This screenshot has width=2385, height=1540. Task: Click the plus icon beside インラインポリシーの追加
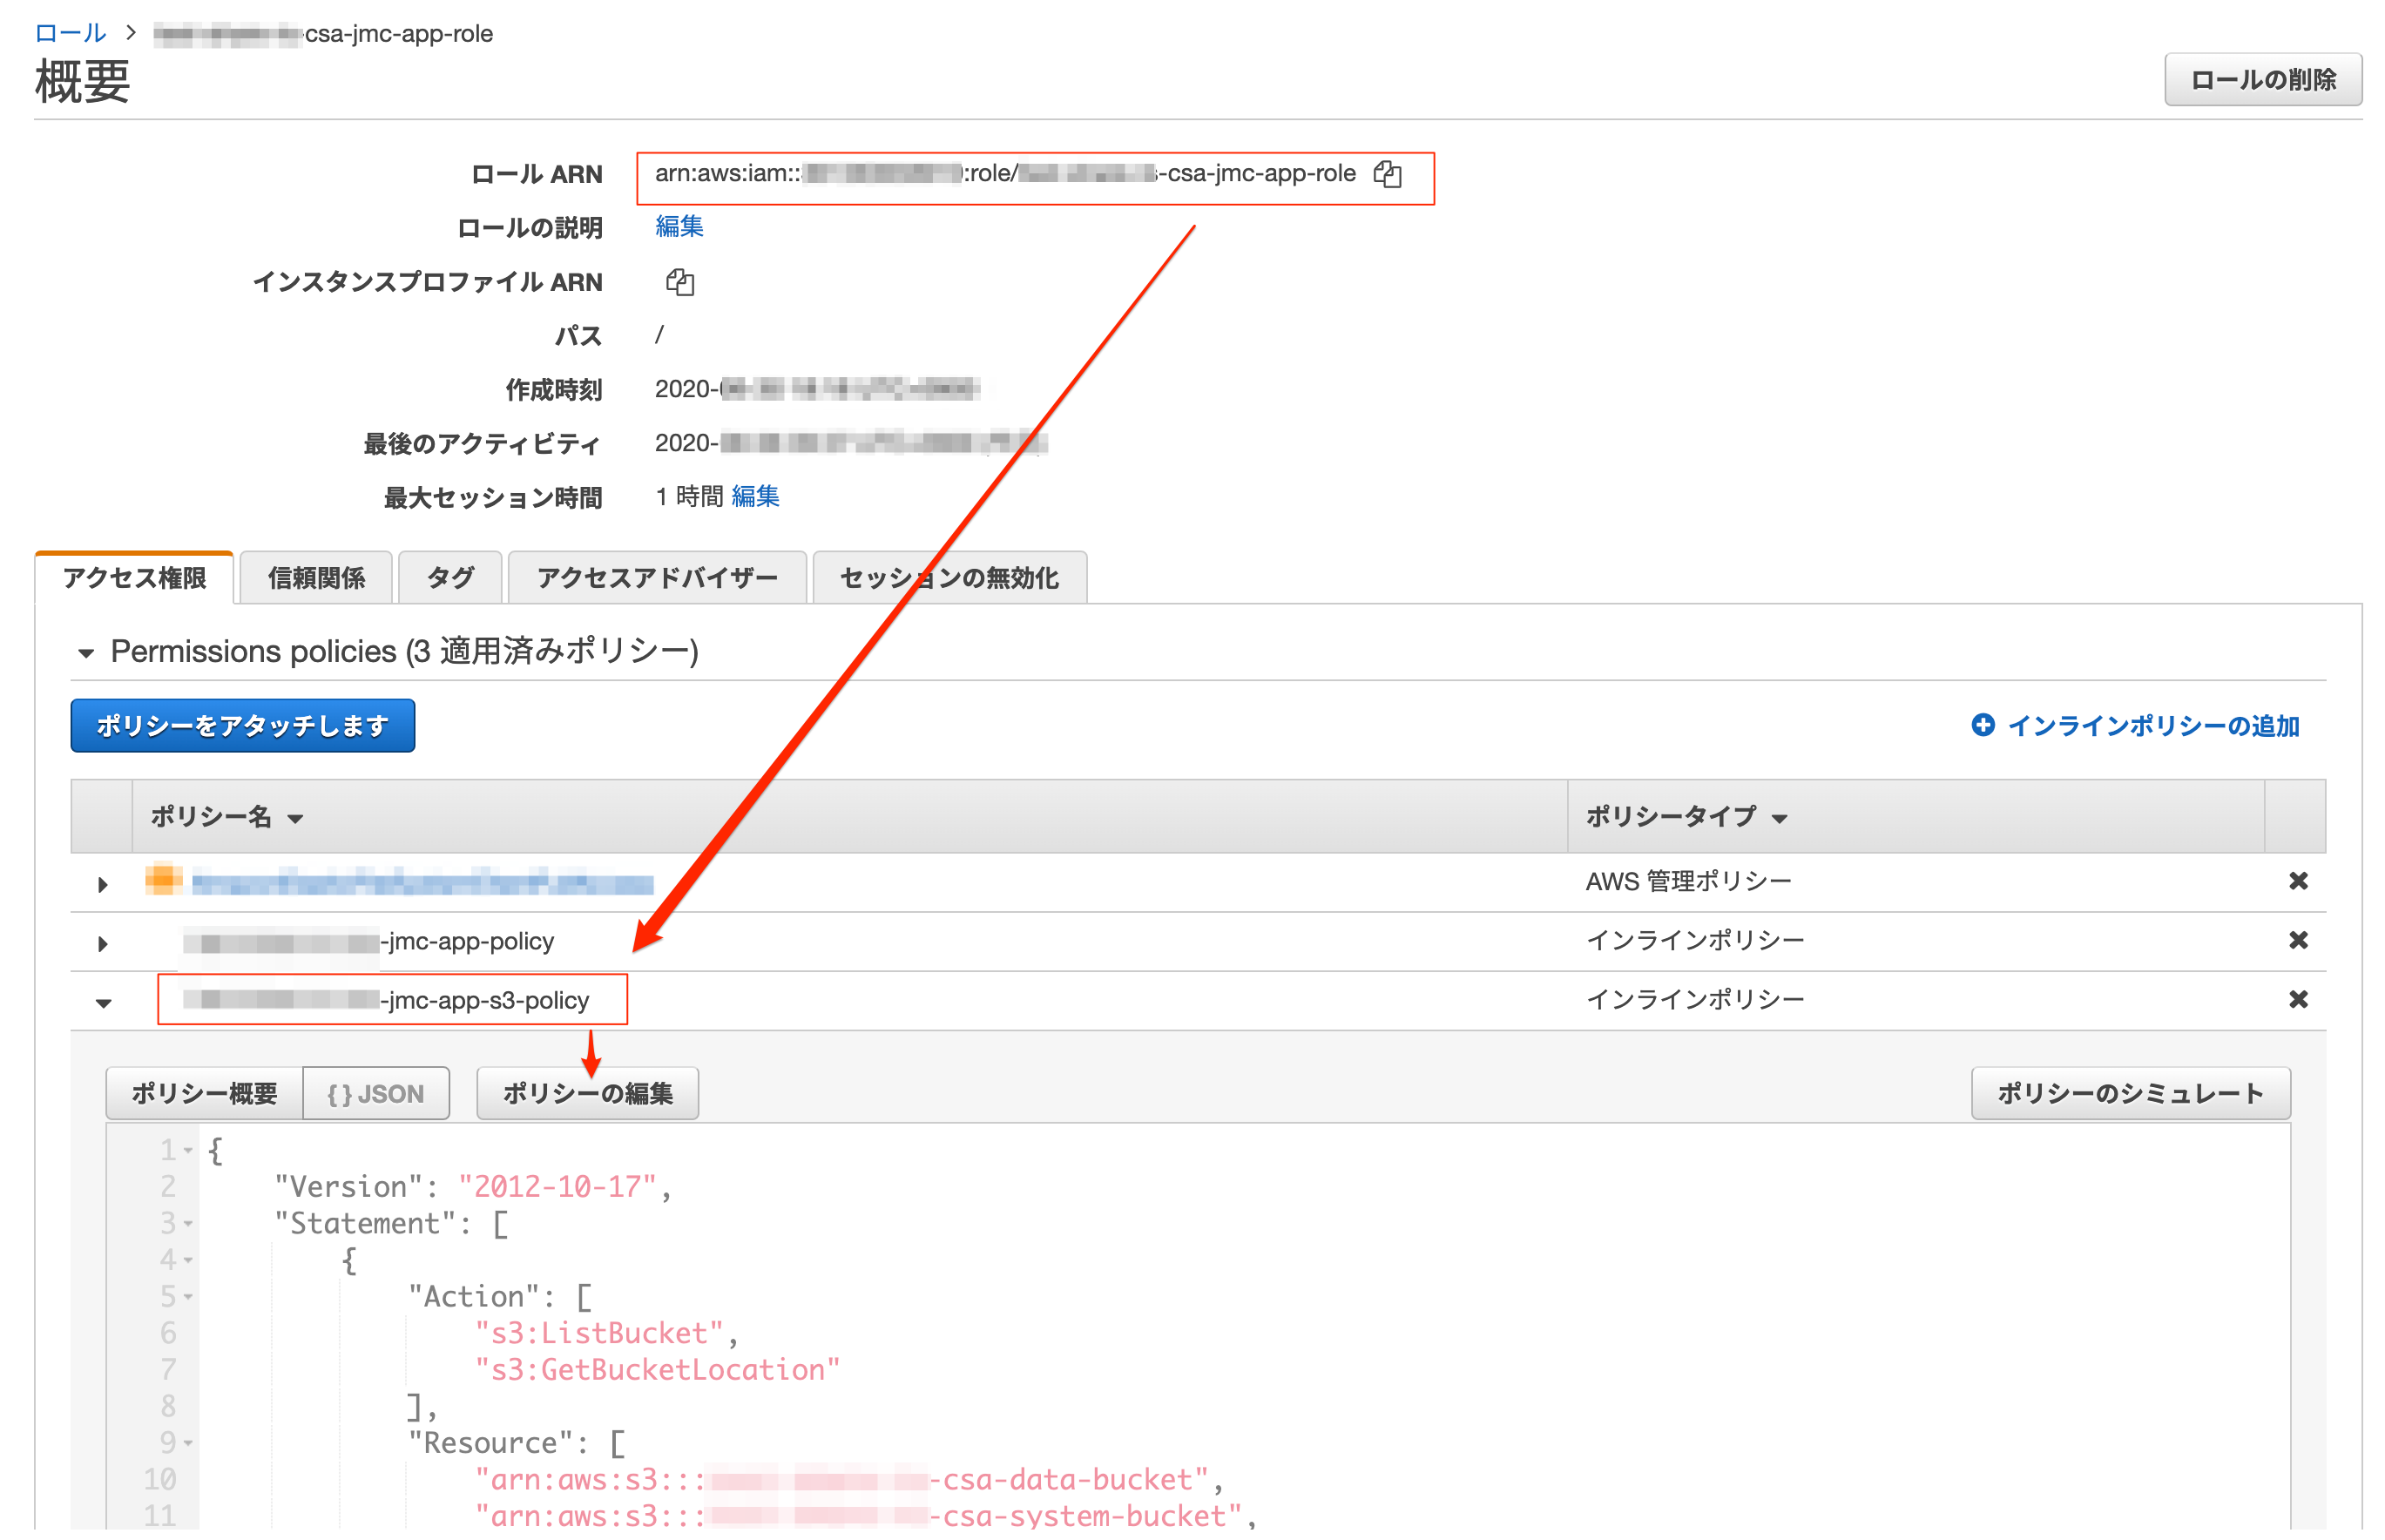[1984, 726]
